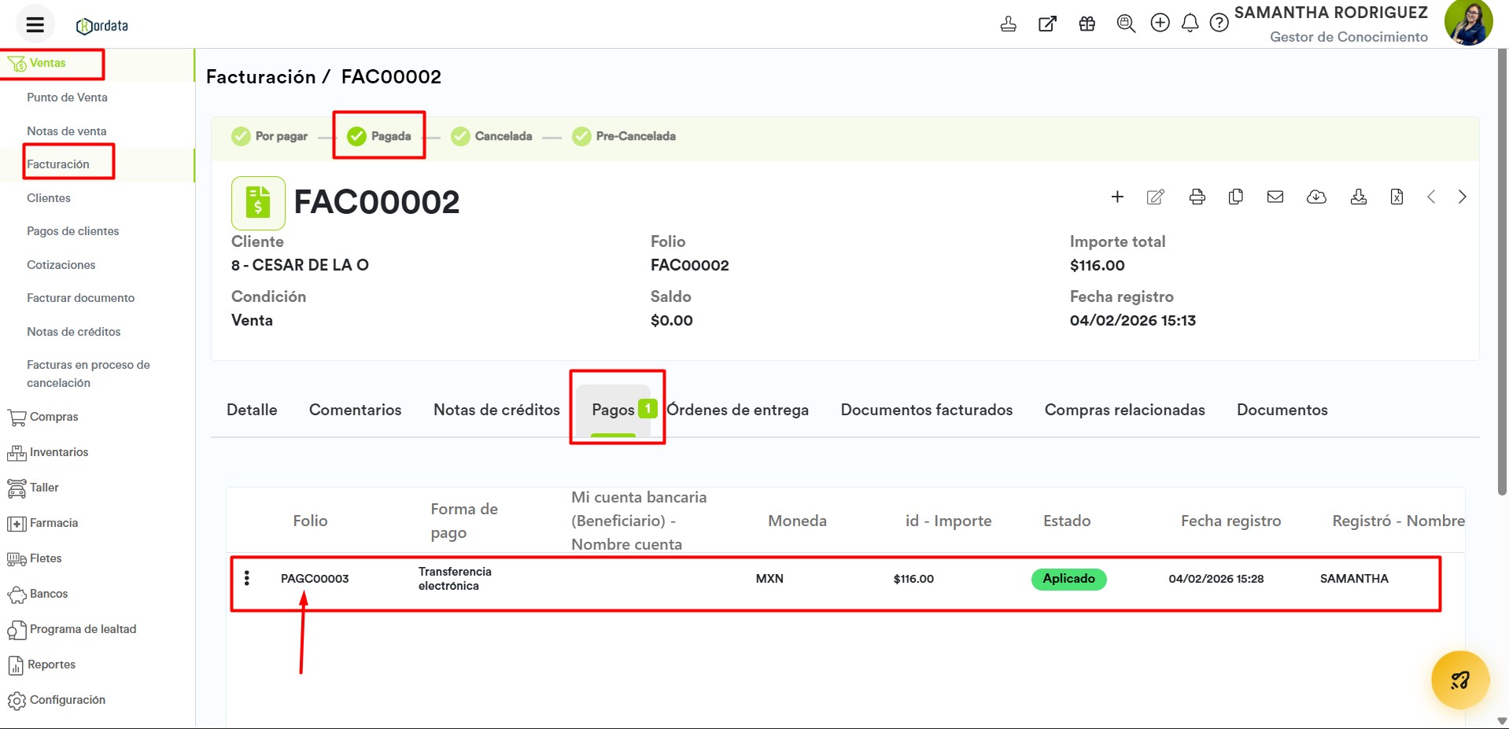
Task: Click the cloud download icon
Action: click(x=1316, y=197)
